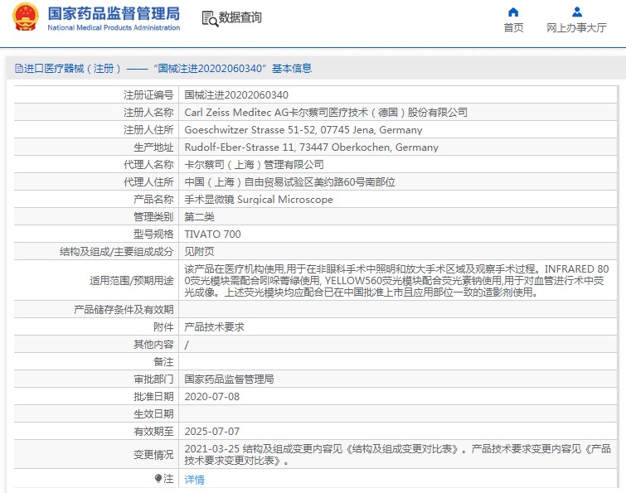Click the intended use description text

click(x=397, y=280)
